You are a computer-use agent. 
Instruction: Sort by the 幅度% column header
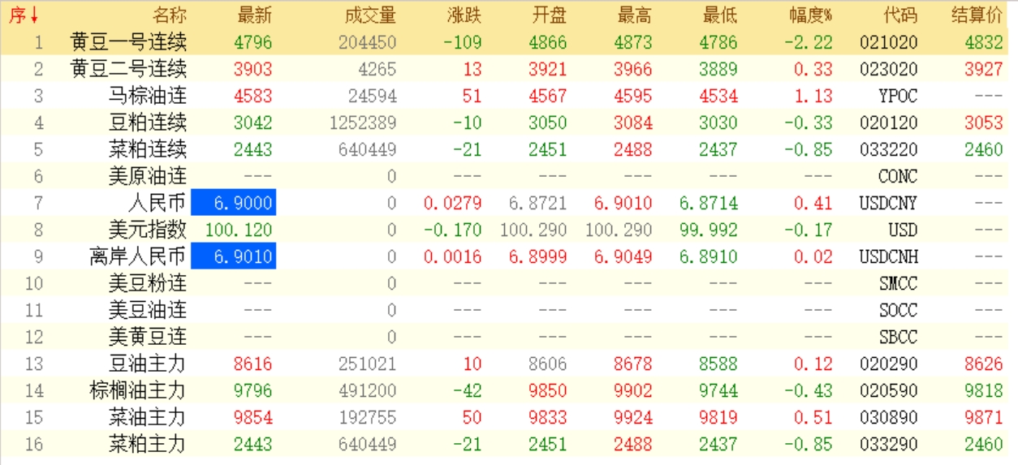point(810,15)
